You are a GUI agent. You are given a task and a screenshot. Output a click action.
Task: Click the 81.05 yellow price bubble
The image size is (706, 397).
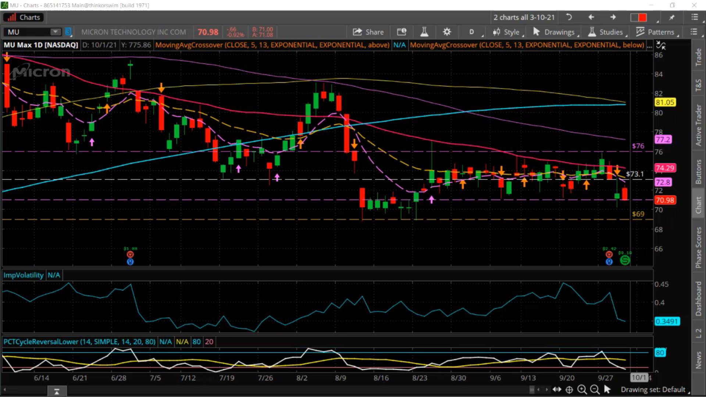pyautogui.click(x=665, y=103)
